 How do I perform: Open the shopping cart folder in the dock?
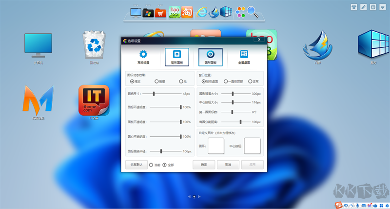pyautogui.click(x=160, y=13)
